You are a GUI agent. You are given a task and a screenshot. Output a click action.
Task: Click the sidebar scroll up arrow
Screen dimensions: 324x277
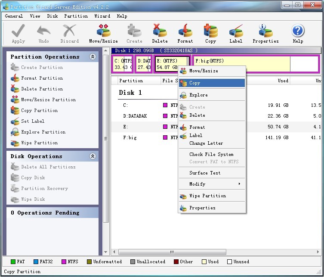pyautogui.click(x=105, y=51)
